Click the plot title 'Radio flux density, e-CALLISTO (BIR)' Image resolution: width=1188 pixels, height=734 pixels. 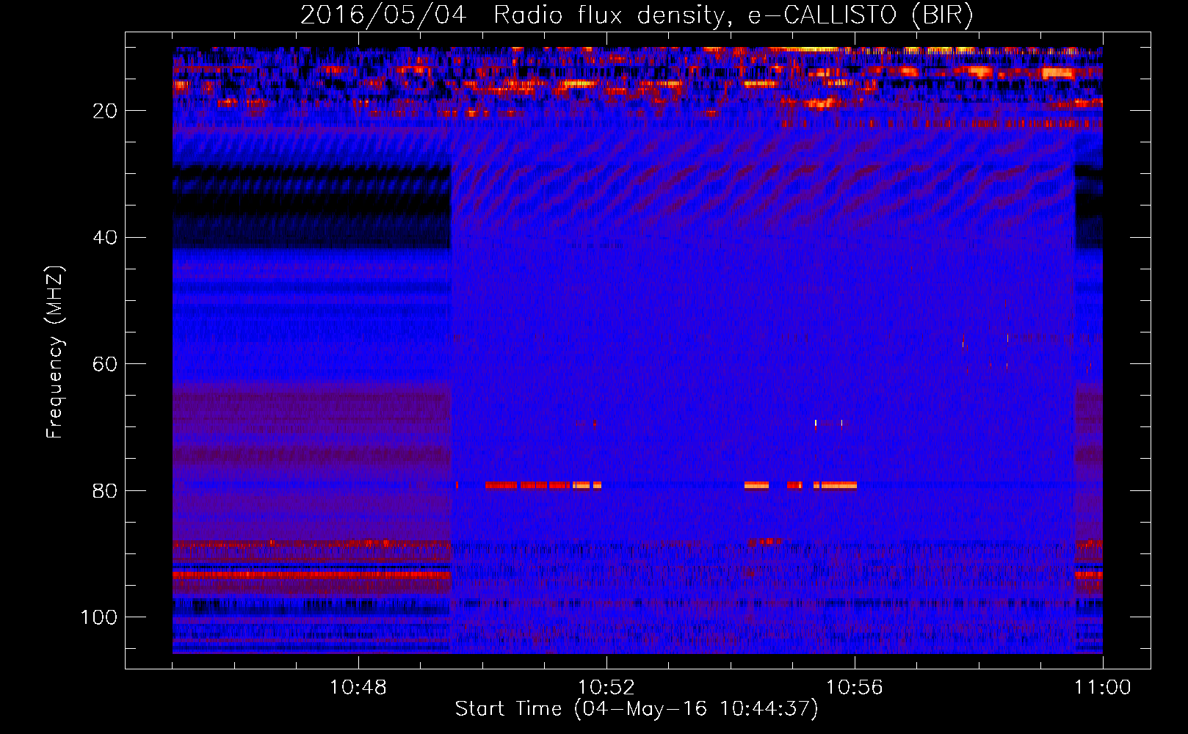pos(734,15)
